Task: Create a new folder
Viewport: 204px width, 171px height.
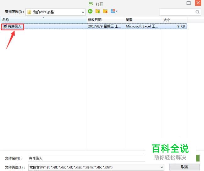Action: coord(105,11)
